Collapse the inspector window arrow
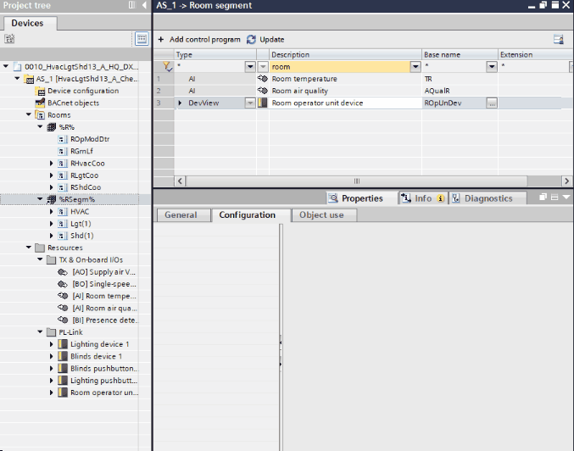The image size is (574, 451). pos(566,198)
